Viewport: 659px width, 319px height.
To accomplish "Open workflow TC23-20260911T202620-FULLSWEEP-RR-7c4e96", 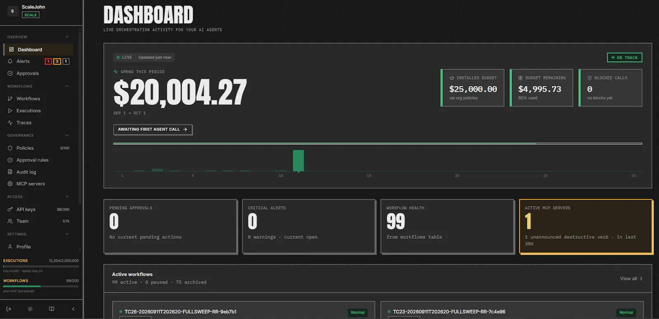I will click(449, 312).
